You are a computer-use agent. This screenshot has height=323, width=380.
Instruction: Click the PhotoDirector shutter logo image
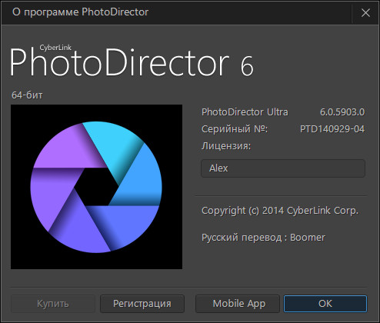coord(96,187)
